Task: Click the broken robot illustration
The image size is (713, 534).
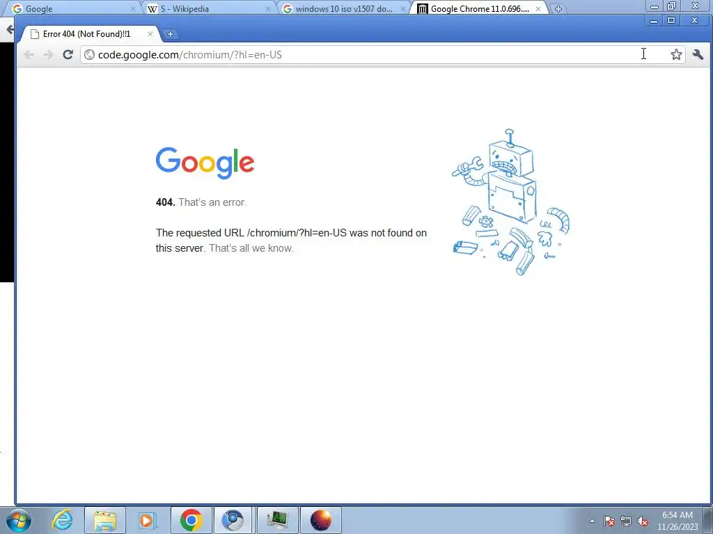Action: pyautogui.click(x=510, y=202)
